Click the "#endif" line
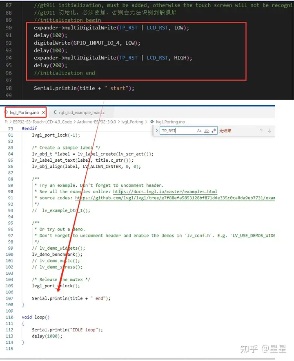Image resolution: width=294 pixels, height=361 pixels. tap(29, 129)
